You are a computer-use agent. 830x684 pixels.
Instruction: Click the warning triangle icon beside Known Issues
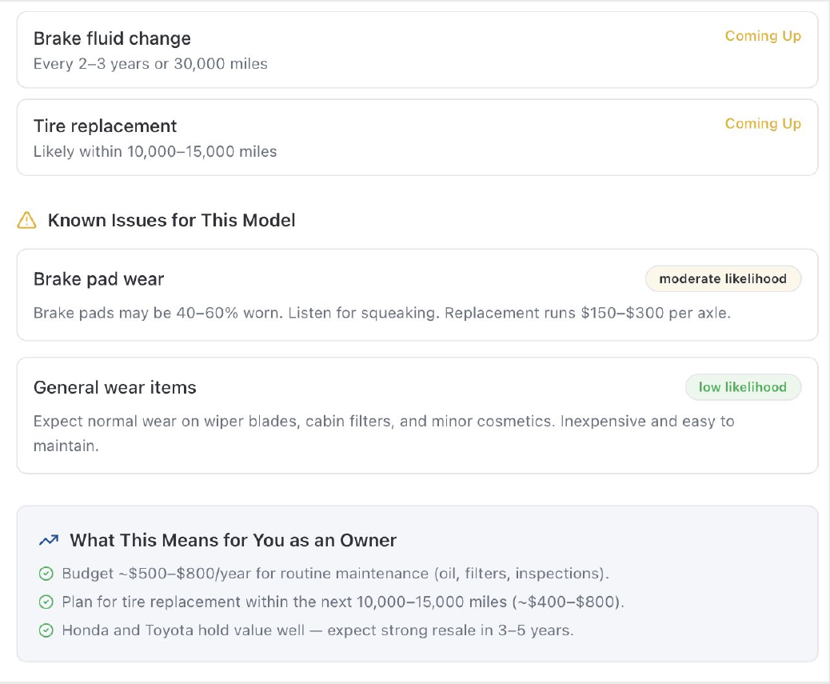click(x=26, y=220)
